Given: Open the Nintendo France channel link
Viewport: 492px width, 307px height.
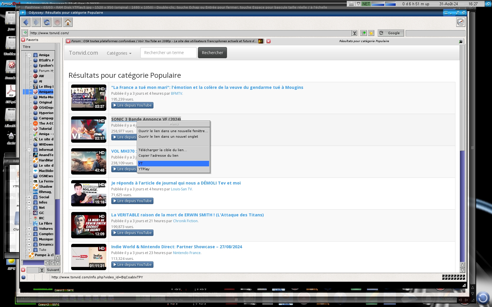Looking at the screenshot, I should tap(187, 253).
